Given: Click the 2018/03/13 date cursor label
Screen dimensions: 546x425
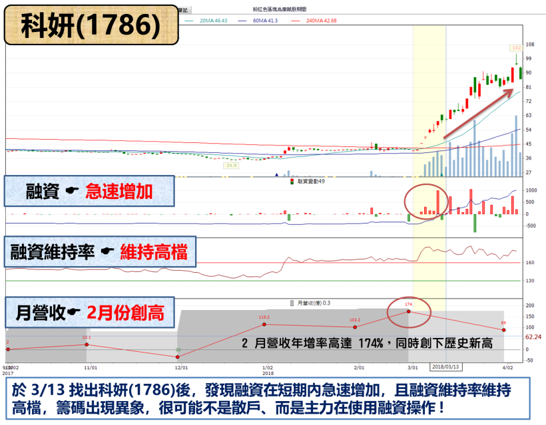Looking at the screenshot, I should pos(445,367).
